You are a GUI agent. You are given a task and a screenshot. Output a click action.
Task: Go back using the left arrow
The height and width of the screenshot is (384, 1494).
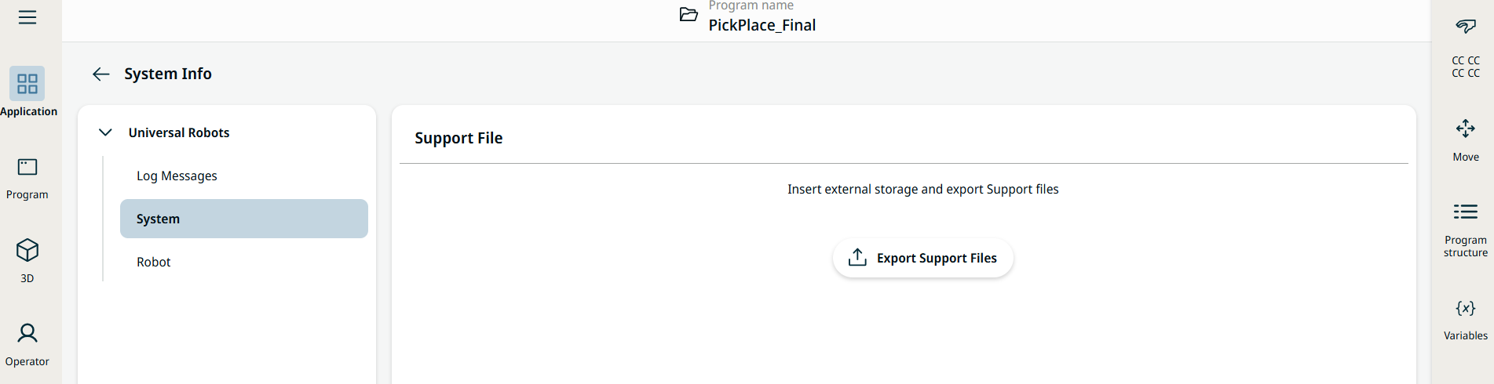(x=100, y=74)
